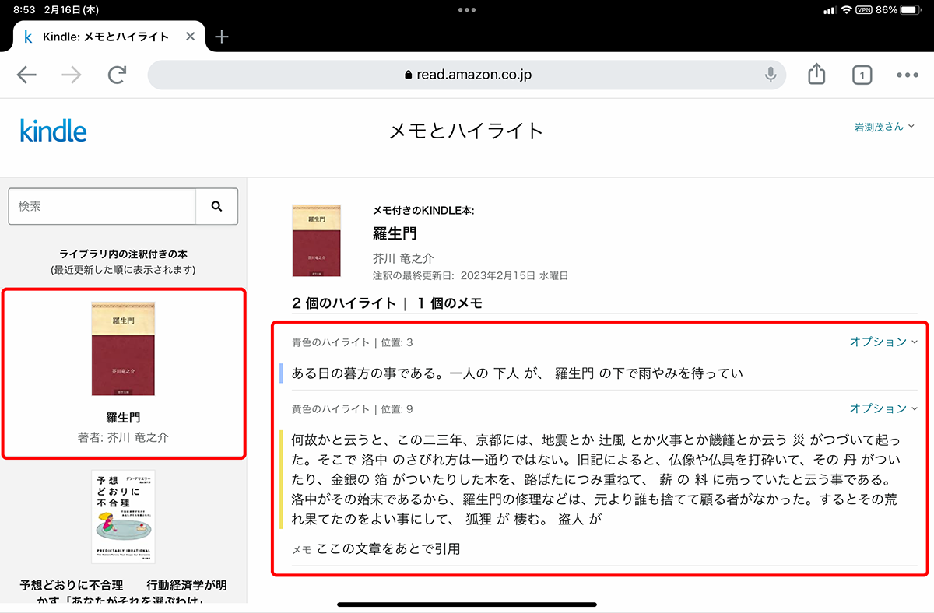Tap the microphone icon in the address bar
The width and height of the screenshot is (934, 613).
coord(771,75)
